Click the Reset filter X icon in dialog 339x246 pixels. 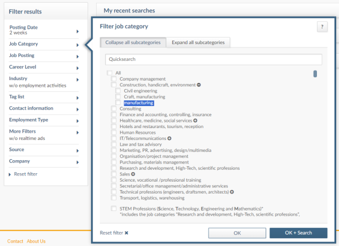(x=127, y=232)
